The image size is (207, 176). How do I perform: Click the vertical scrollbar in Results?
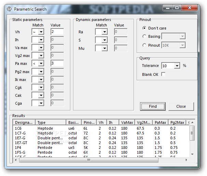[192, 132]
